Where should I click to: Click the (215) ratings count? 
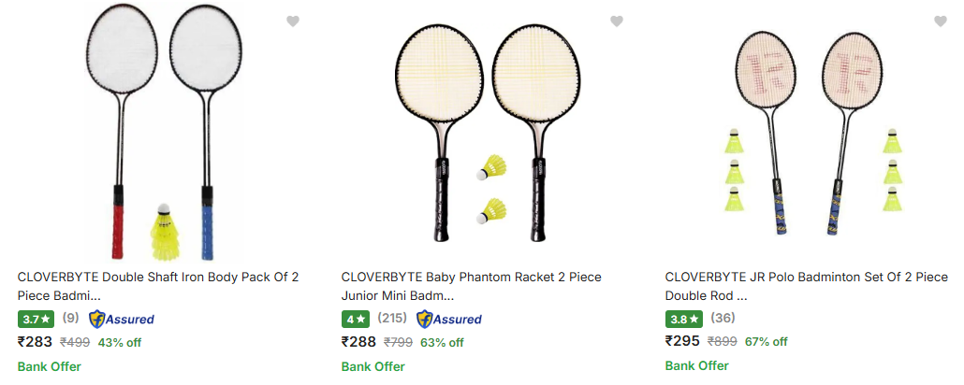tap(392, 319)
